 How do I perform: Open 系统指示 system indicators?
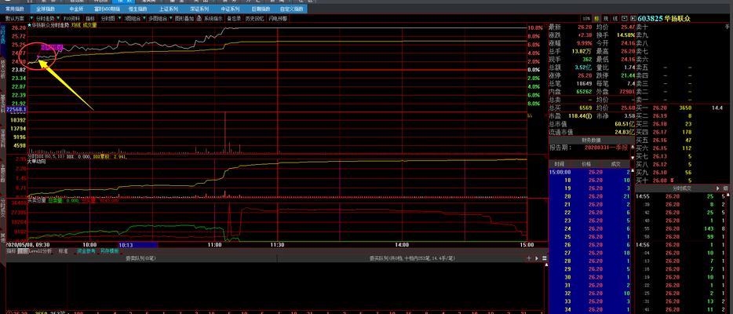point(213,19)
